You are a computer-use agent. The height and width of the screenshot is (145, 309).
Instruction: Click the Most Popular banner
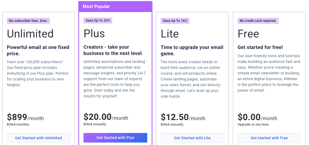(115, 7)
